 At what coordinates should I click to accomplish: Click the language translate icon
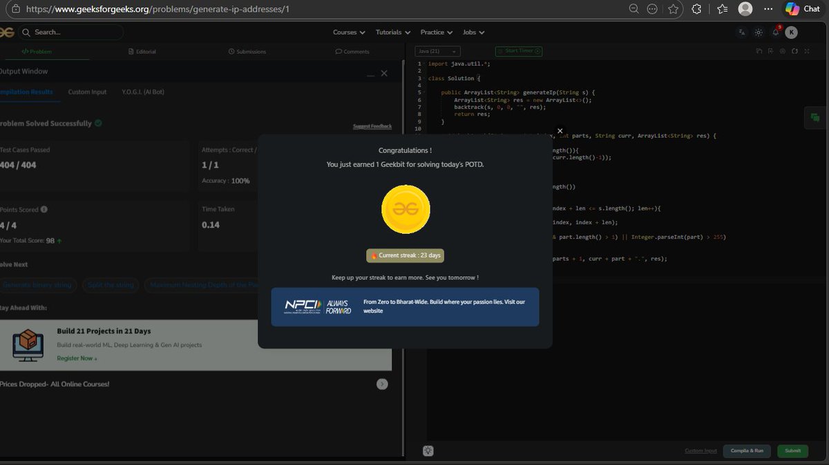coord(742,32)
